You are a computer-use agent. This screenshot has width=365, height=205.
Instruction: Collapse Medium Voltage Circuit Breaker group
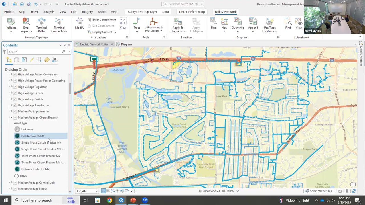pyautogui.click(x=11, y=118)
